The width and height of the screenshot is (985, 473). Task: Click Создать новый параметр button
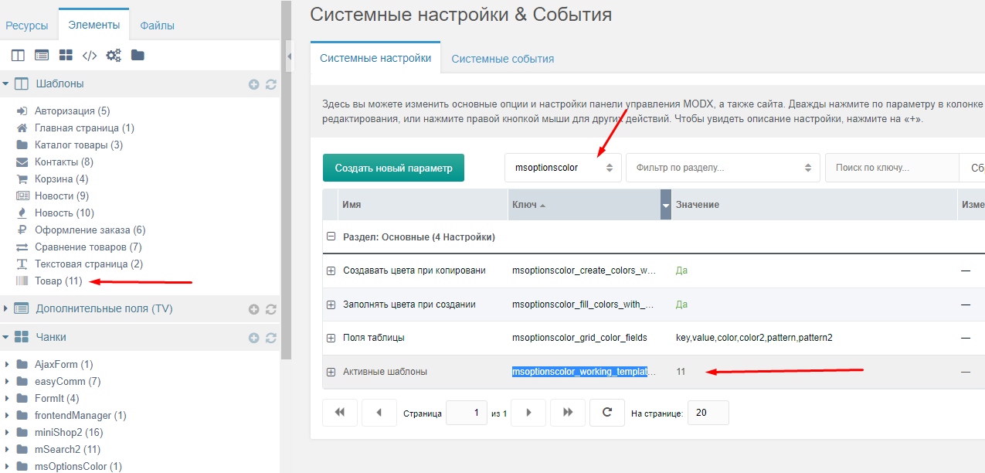click(x=393, y=168)
